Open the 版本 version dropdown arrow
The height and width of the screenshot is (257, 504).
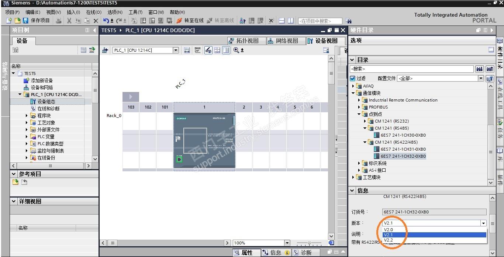pyautogui.click(x=483, y=223)
